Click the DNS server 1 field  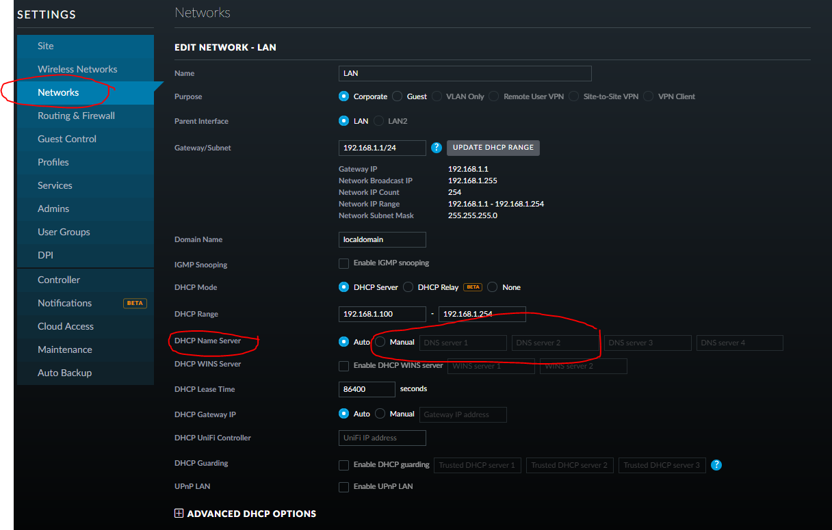[x=463, y=343]
